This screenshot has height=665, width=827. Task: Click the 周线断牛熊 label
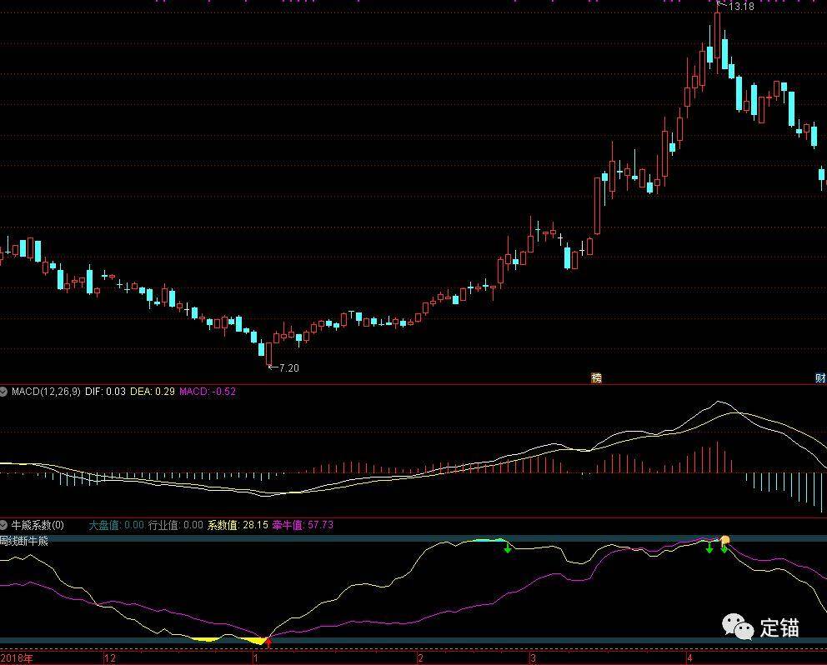click(x=23, y=541)
